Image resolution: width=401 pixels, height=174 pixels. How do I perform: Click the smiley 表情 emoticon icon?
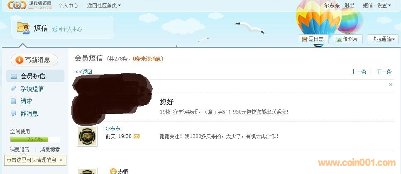113,171
